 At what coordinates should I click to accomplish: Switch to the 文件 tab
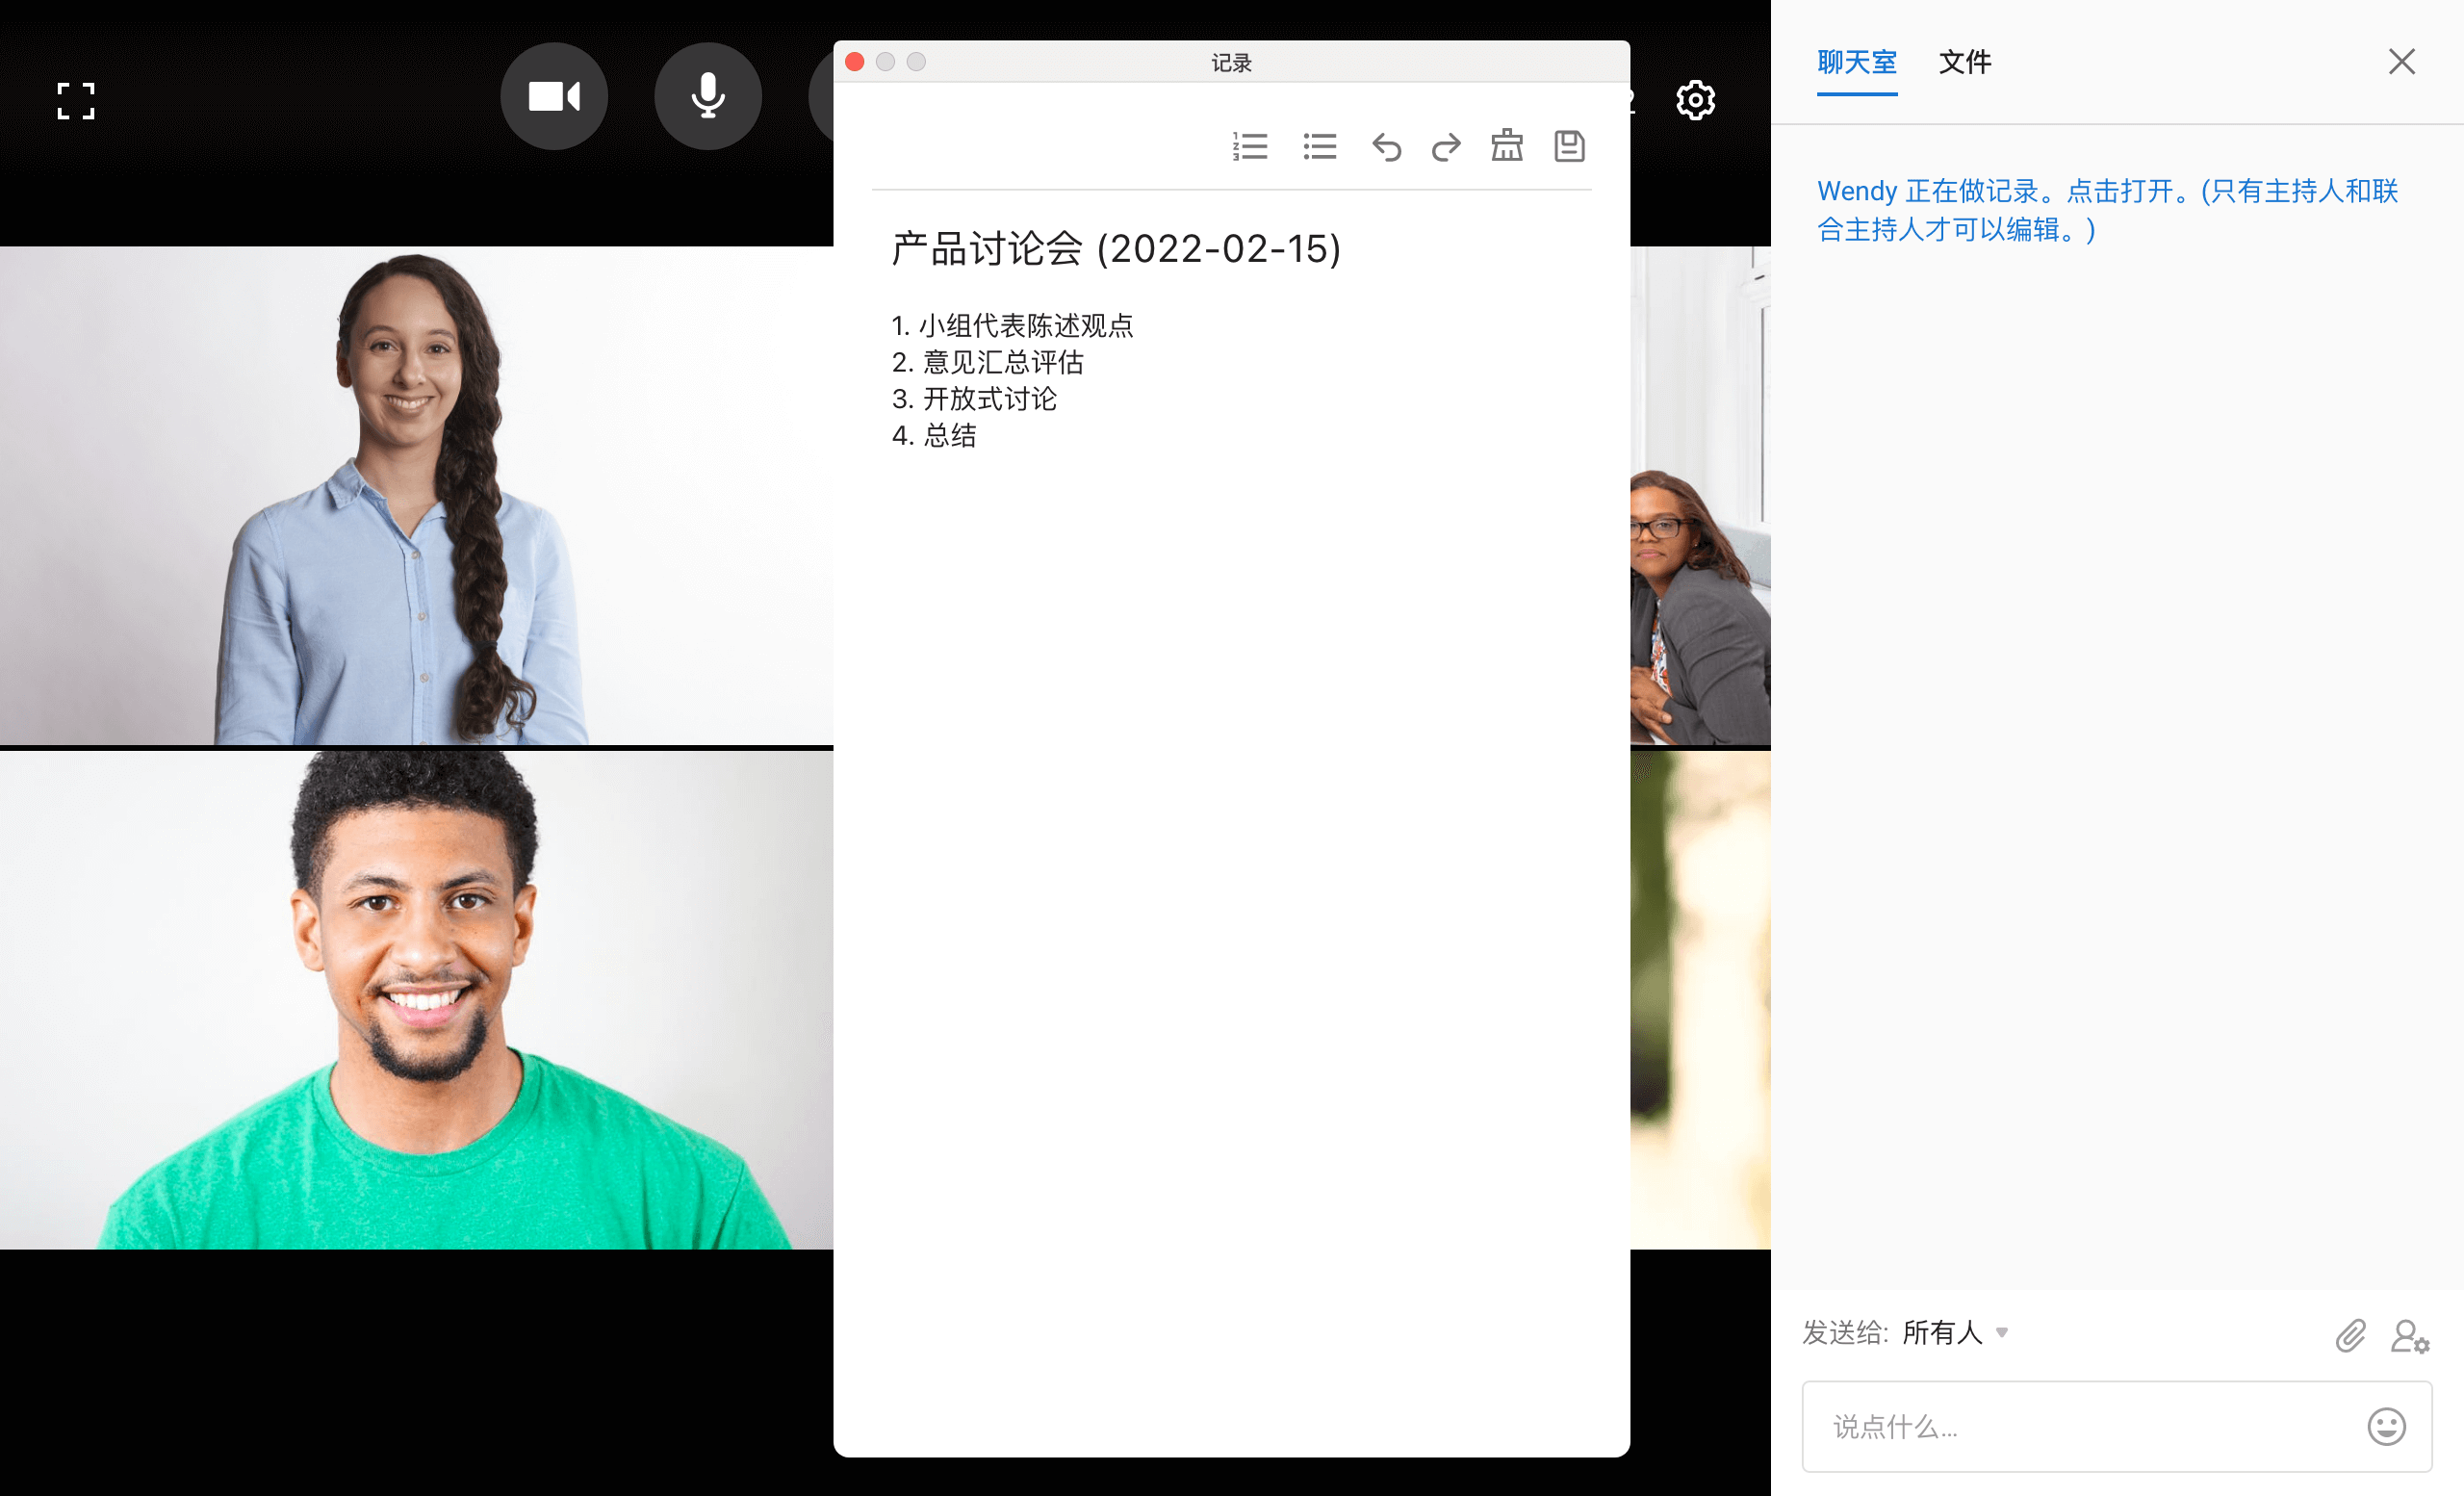pyautogui.click(x=1964, y=62)
